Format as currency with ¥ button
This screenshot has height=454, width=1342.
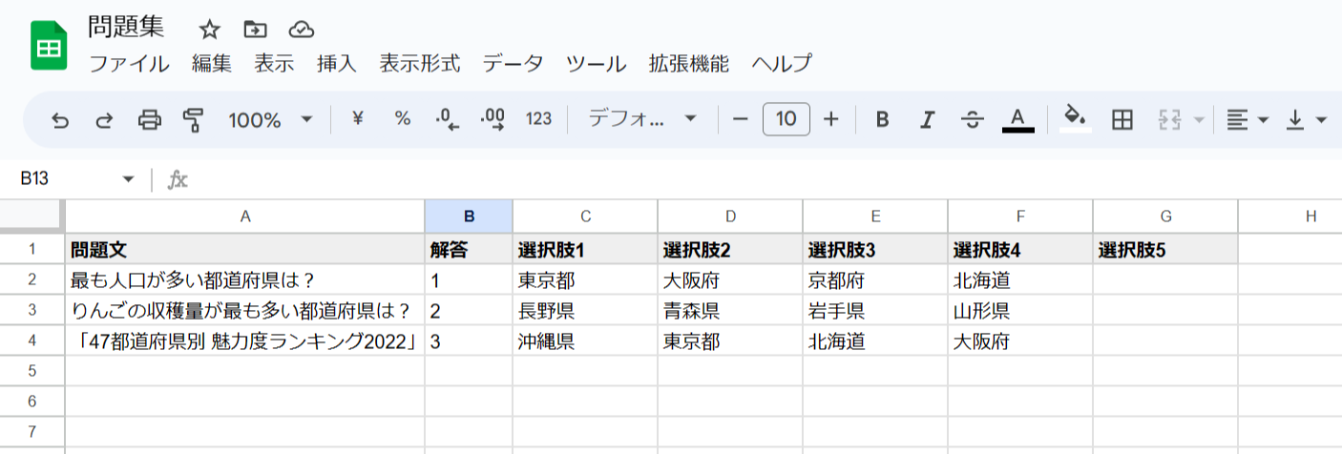pos(358,119)
